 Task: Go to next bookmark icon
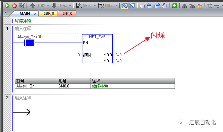click(x=157, y=6)
